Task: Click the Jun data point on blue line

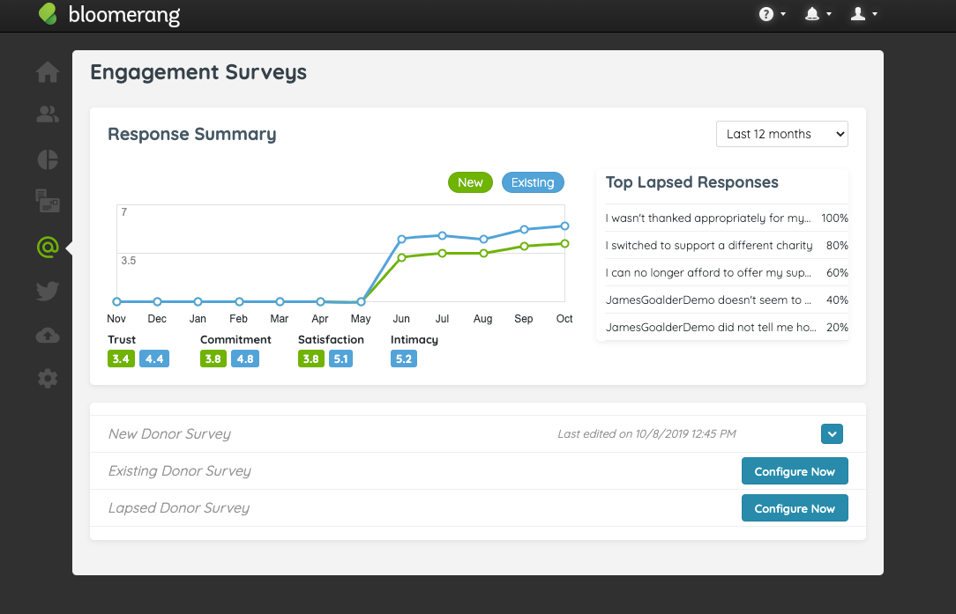Action: coord(402,239)
